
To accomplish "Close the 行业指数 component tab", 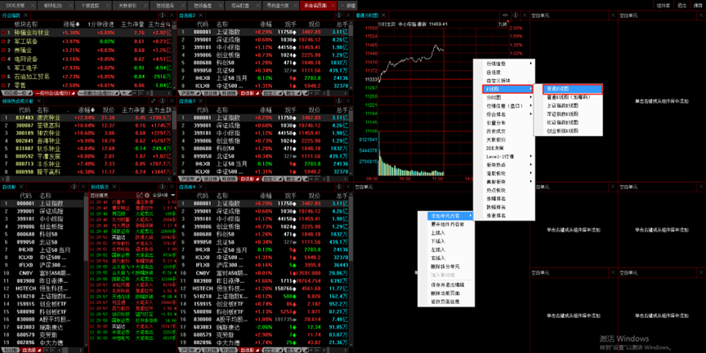I will pyautogui.click(x=25, y=15).
